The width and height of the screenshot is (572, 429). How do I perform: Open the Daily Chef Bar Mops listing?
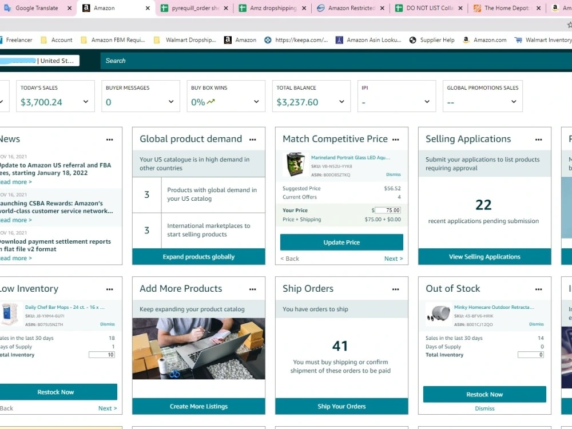point(65,307)
